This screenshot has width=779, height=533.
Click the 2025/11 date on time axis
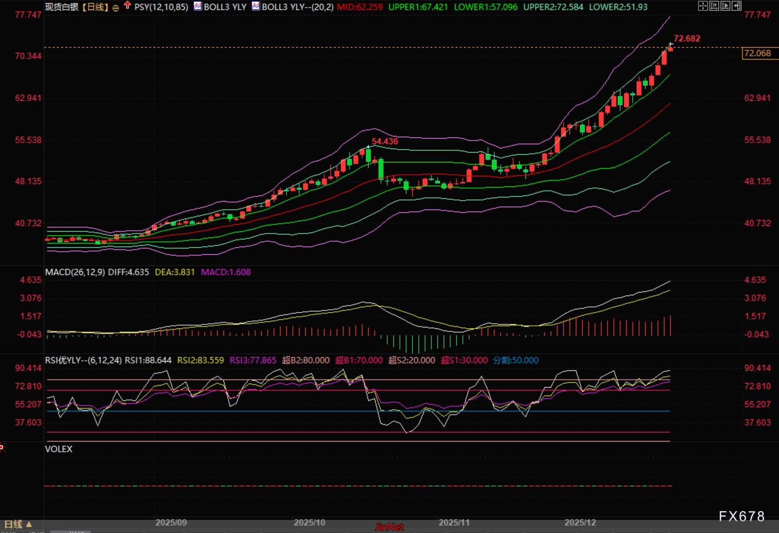pos(454,523)
